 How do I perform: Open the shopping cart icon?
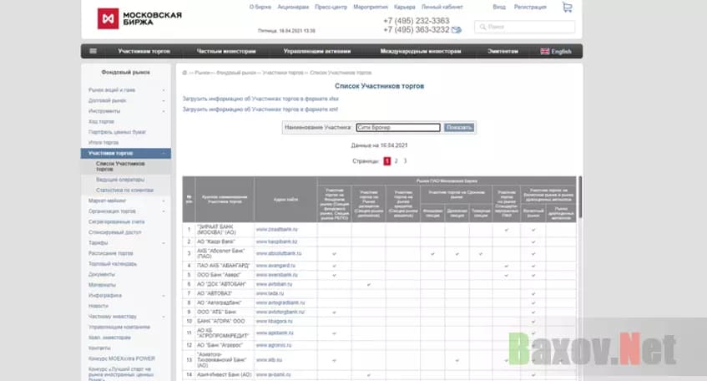coord(568,8)
